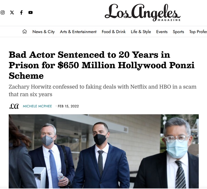Screen dimensions: 207x189
Task: View author Michele McPhee's articles
Action: point(37,106)
